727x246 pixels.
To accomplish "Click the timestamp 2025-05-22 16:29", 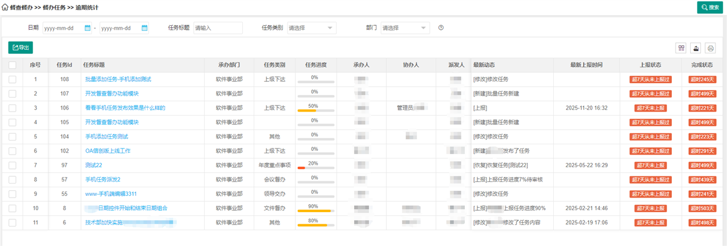I will (x=586, y=165).
